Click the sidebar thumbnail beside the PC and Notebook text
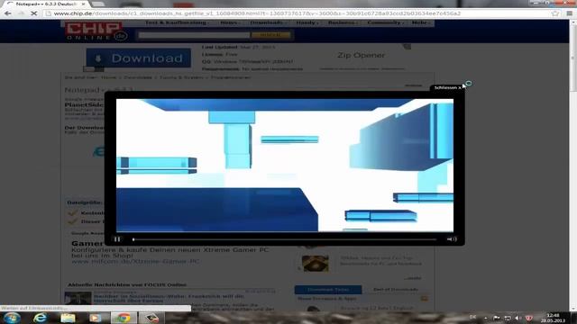 pos(315,264)
